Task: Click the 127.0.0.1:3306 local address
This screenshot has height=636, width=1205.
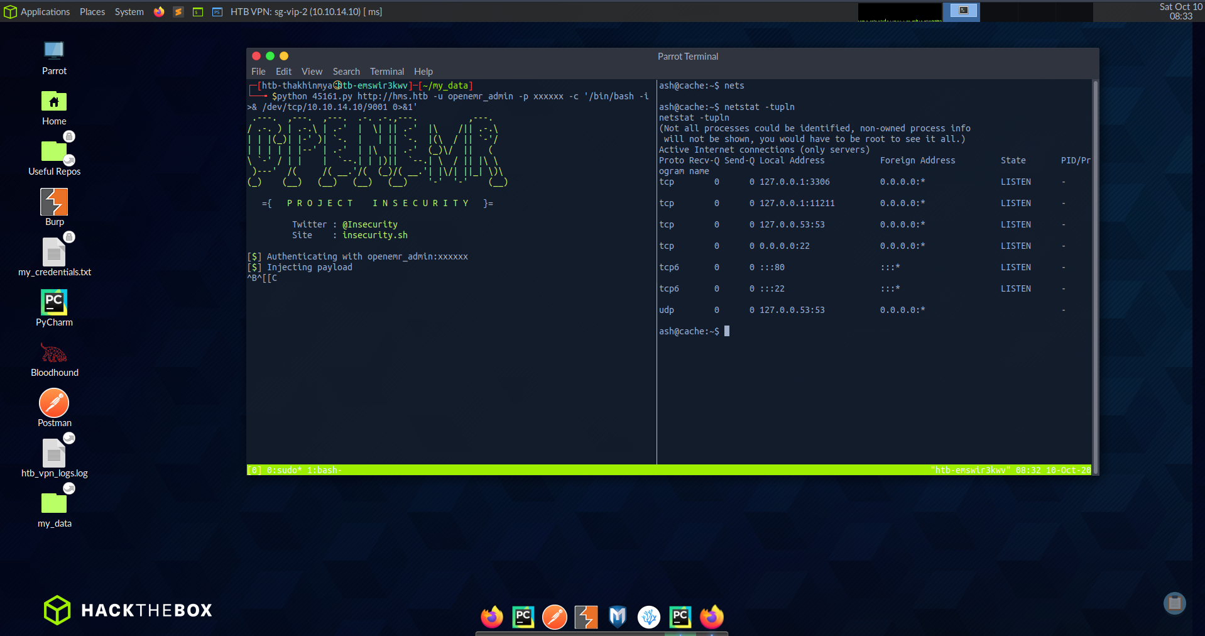Action: 794,182
